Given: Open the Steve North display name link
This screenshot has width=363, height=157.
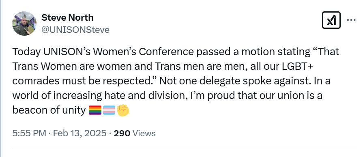Looking at the screenshot, I should pyautogui.click(x=67, y=17).
